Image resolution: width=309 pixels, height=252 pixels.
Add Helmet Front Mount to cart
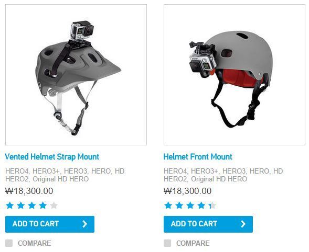click(x=208, y=224)
